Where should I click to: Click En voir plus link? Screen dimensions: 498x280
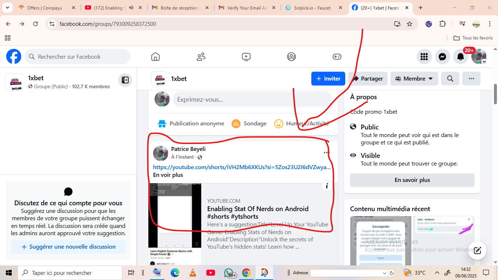click(168, 175)
